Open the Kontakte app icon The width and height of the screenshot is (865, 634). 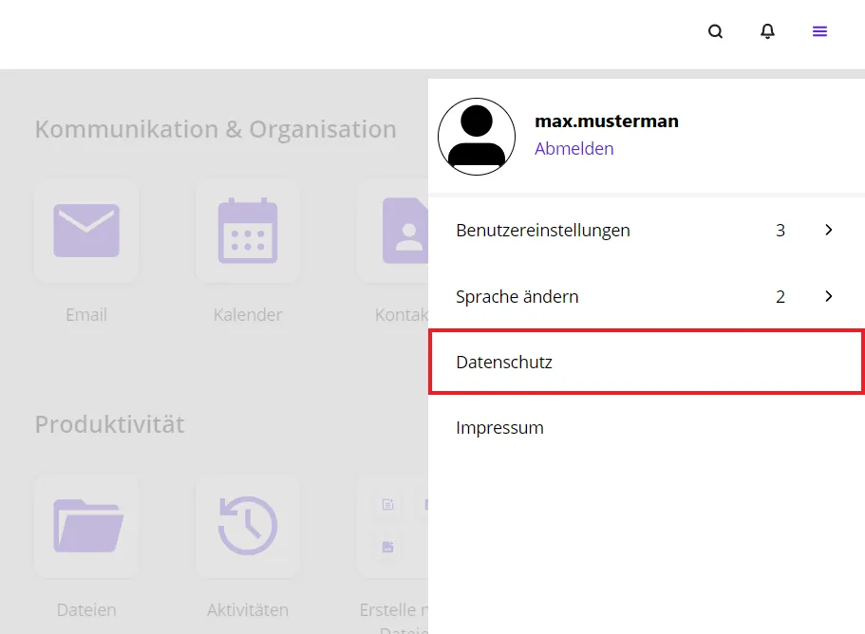pyautogui.click(x=406, y=231)
